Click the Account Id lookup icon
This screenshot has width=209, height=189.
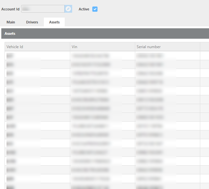[x=68, y=9]
